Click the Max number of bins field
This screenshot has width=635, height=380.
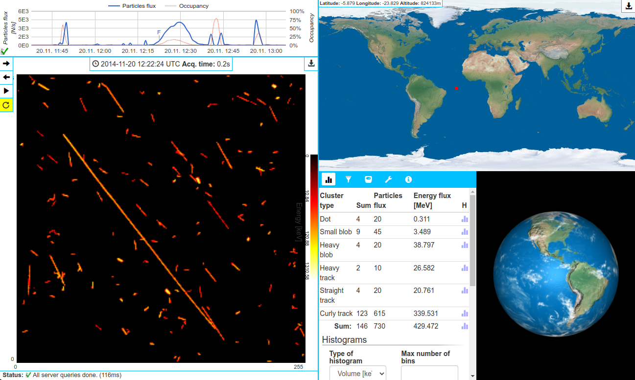[429, 373]
